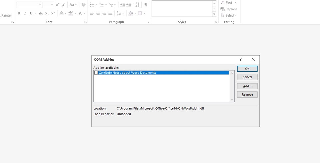Align text to the left

[92, 13]
